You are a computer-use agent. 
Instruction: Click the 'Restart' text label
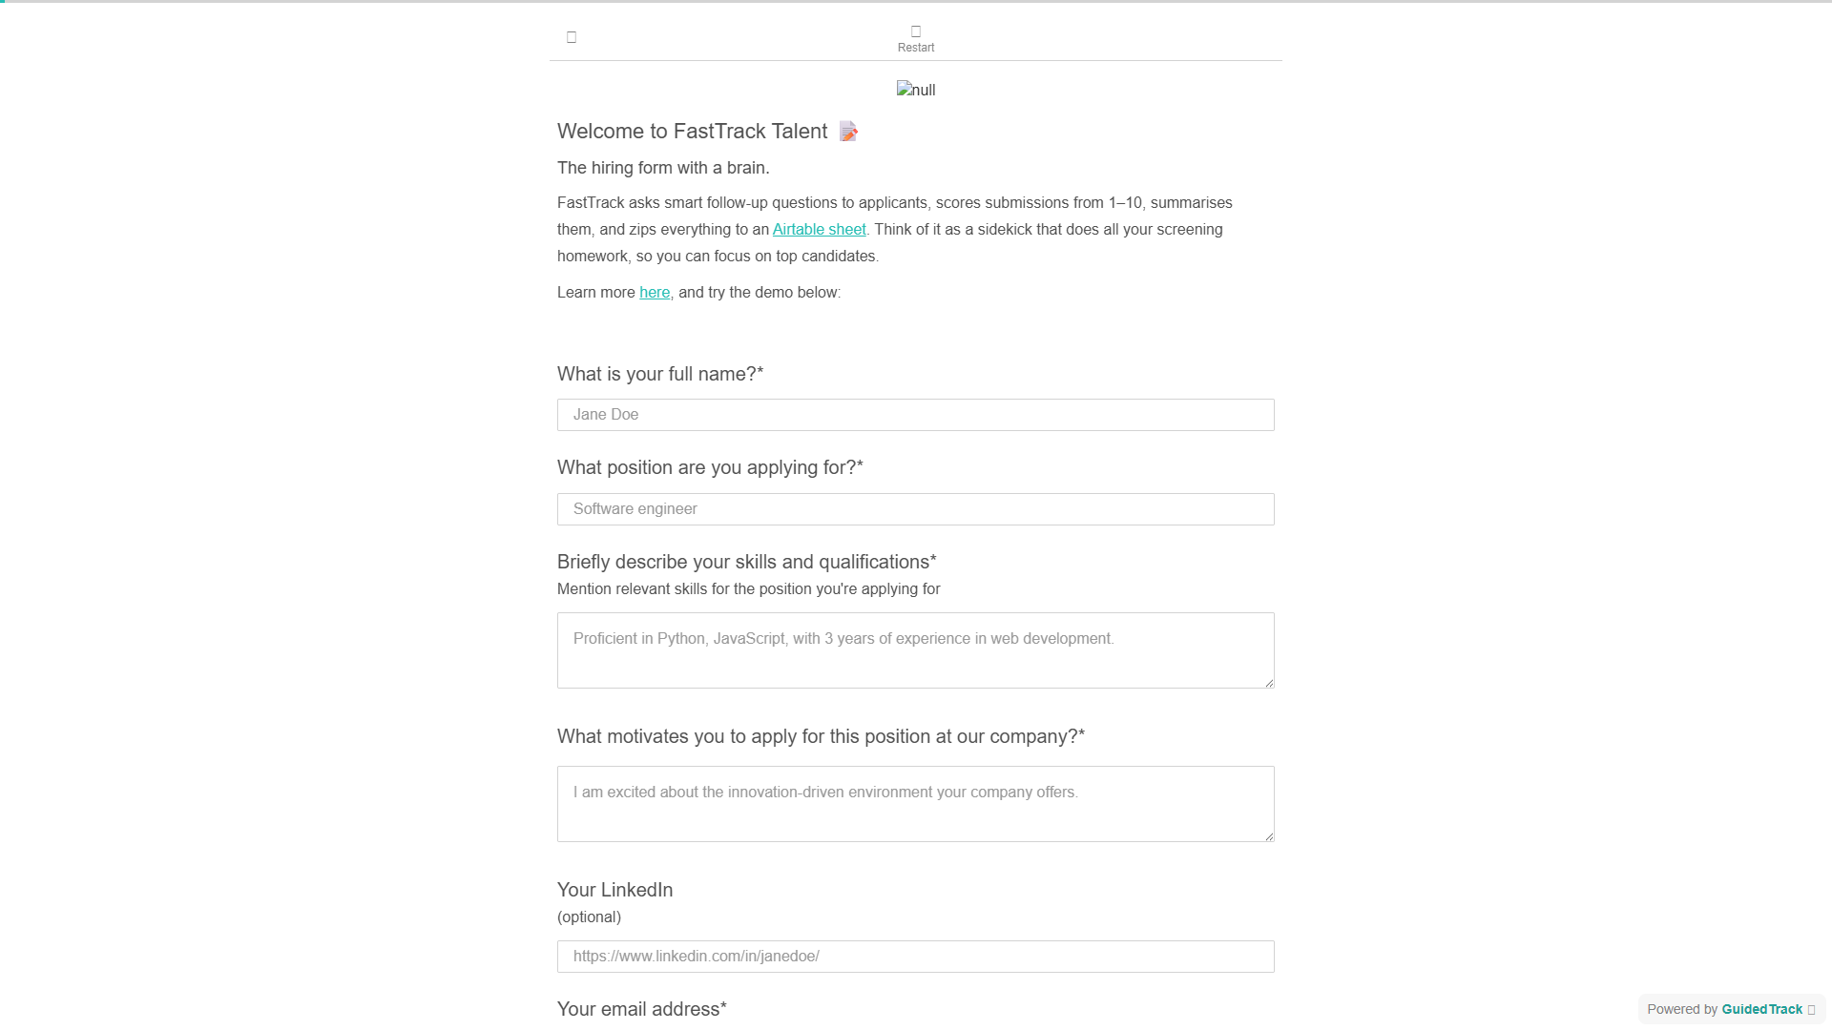[x=916, y=48]
